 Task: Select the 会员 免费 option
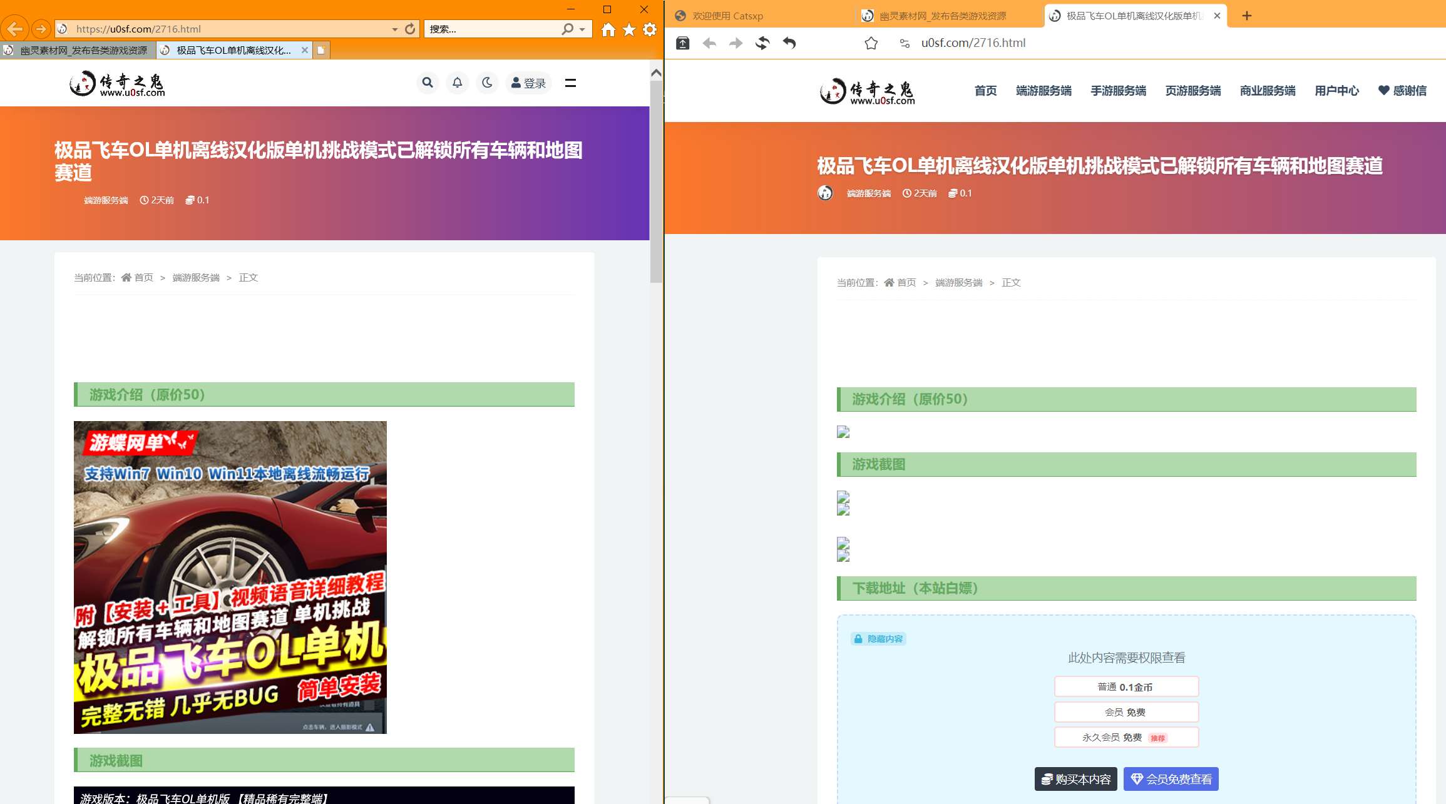1126,712
